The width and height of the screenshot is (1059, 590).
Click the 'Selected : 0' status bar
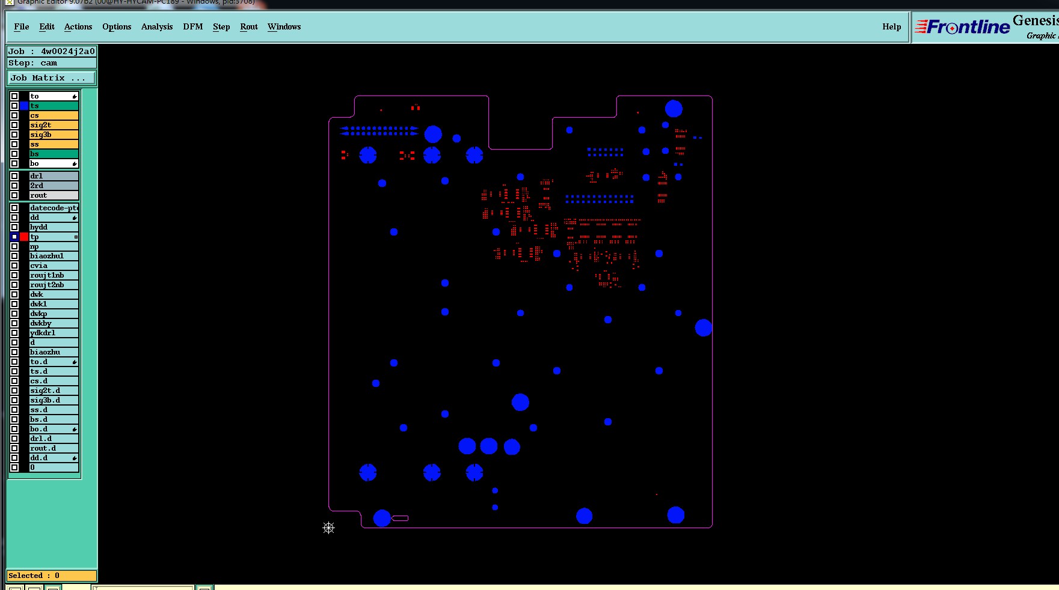[x=51, y=576]
